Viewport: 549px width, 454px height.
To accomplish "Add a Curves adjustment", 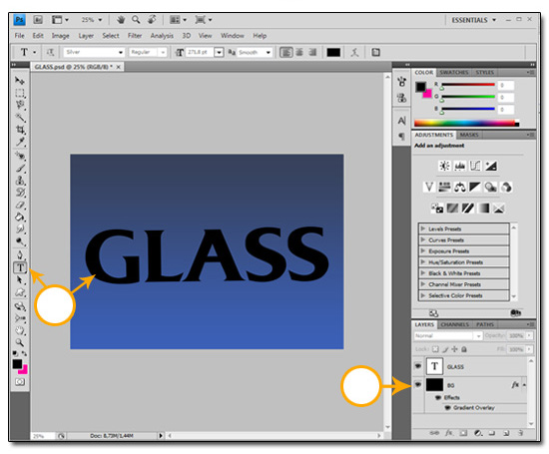I will coord(475,166).
